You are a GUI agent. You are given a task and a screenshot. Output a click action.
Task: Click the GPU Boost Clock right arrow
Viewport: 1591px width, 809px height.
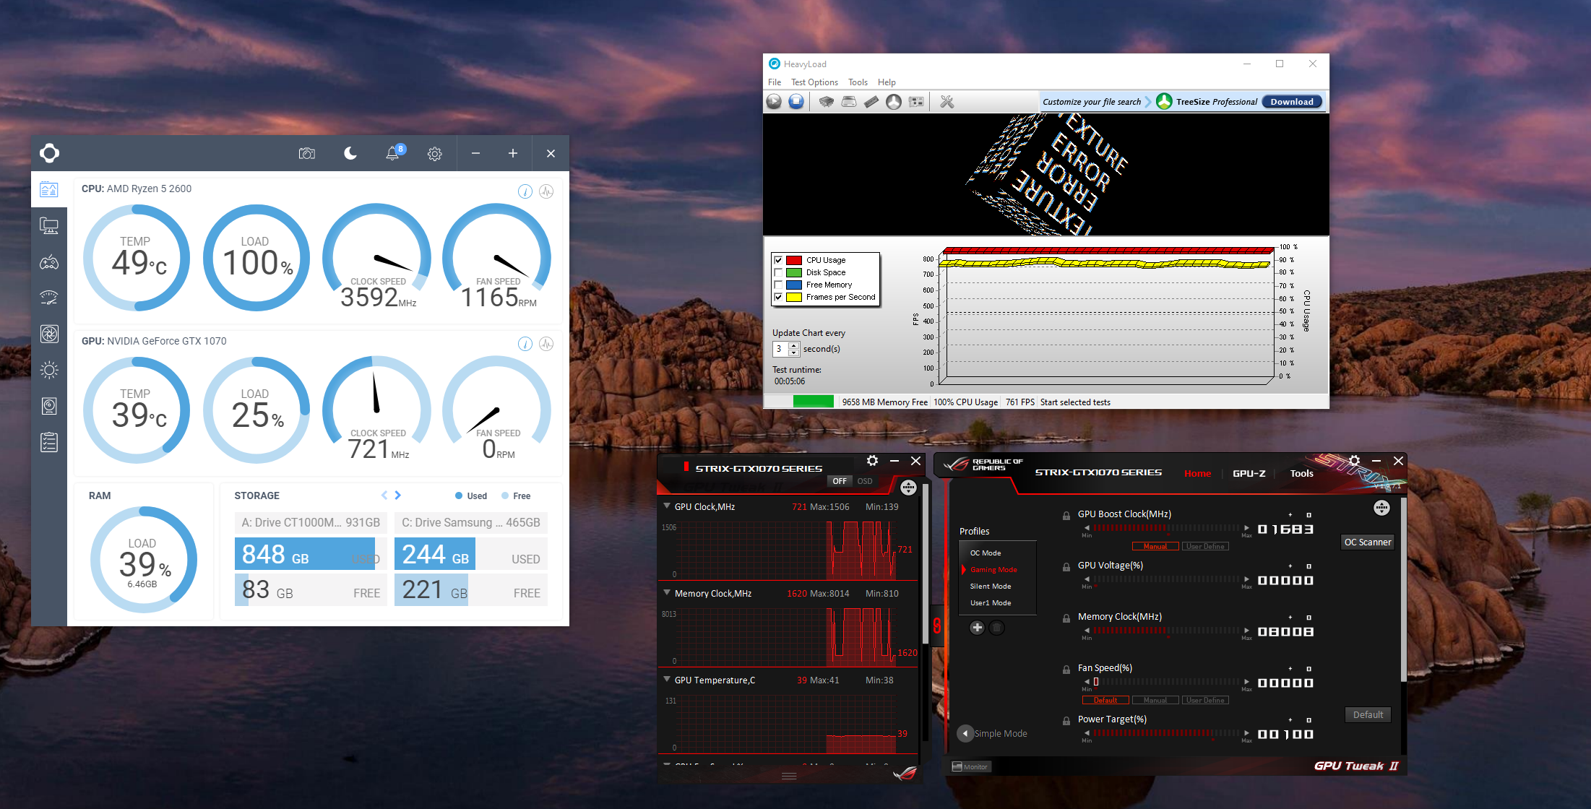pyautogui.click(x=1246, y=528)
